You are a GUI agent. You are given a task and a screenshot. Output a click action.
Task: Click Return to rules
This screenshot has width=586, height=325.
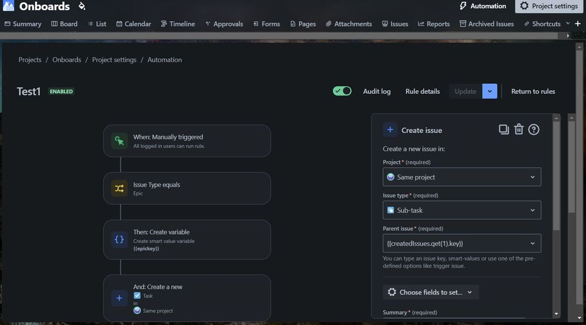pos(533,92)
